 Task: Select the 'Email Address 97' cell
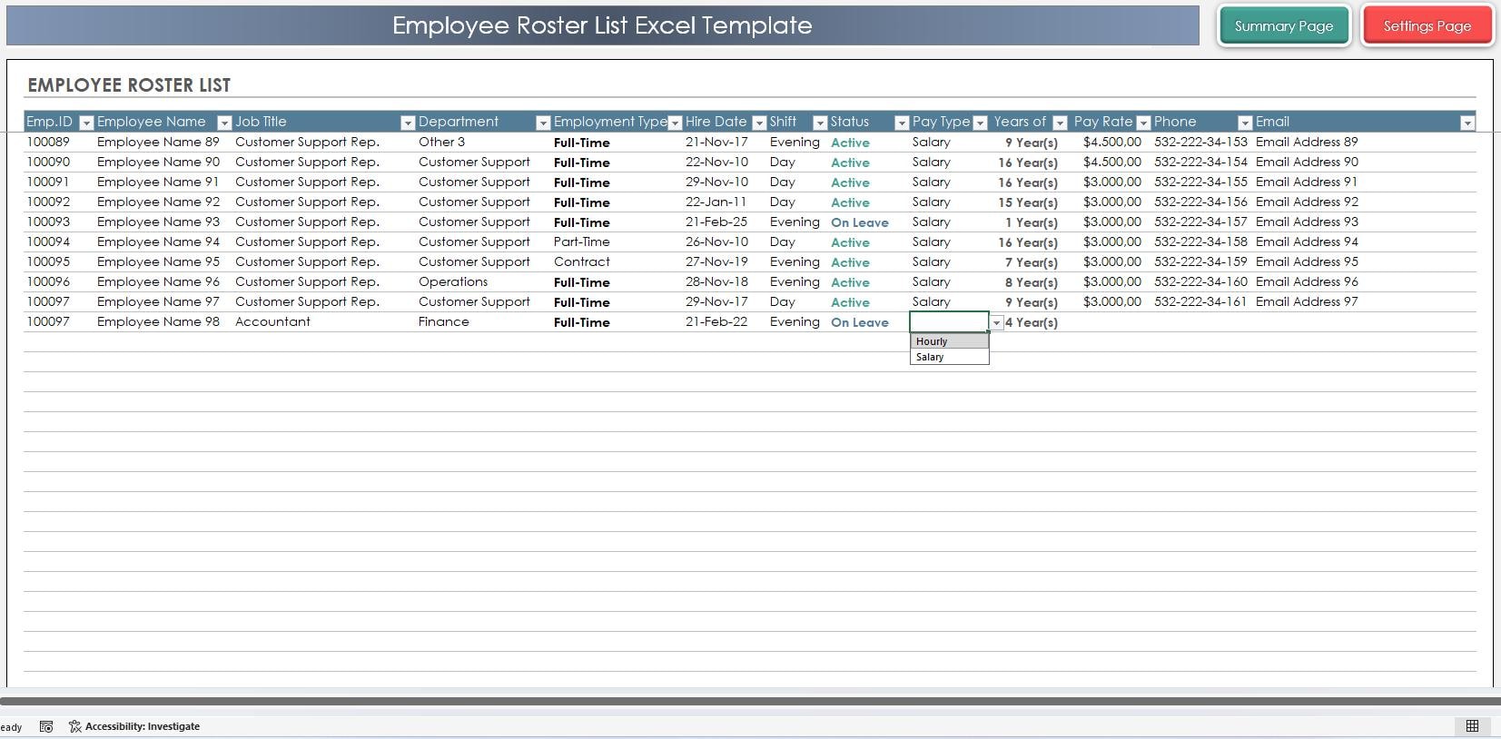(x=1307, y=301)
